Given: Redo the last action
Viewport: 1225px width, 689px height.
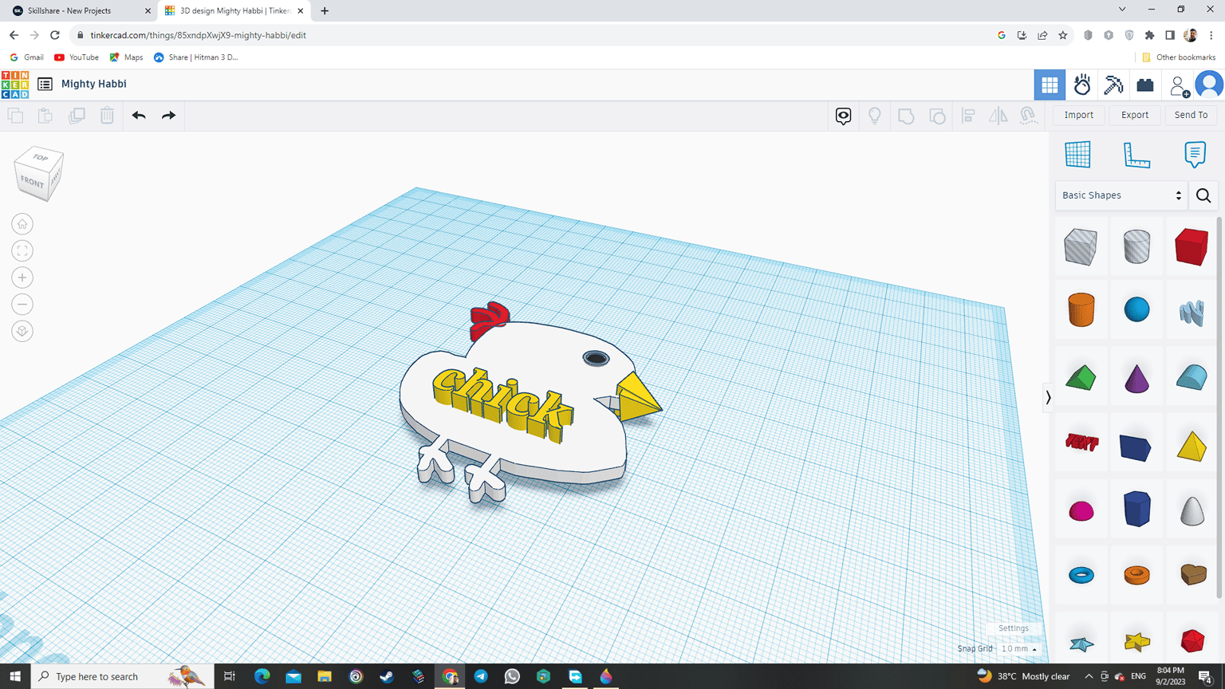Looking at the screenshot, I should pyautogui.click(x=168, y=116).
